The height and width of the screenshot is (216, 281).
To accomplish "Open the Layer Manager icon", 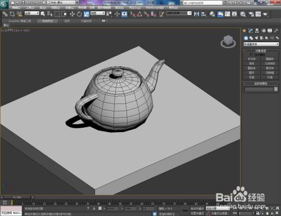I will pos(212,14).
